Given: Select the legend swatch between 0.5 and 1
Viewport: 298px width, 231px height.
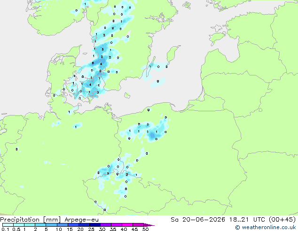Looking at the screenshot, I should (19, 225).
